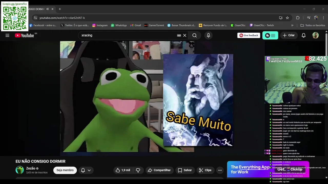This screenshot has width=328, height=184.
Task: Click the Give feedback button
Action: tap(249, 36)
